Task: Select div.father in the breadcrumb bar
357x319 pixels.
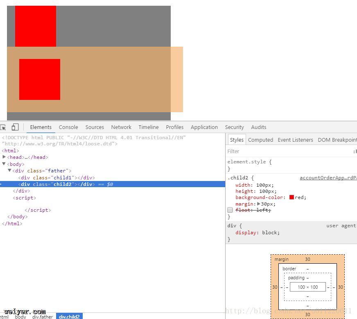Action: (42, 317)
